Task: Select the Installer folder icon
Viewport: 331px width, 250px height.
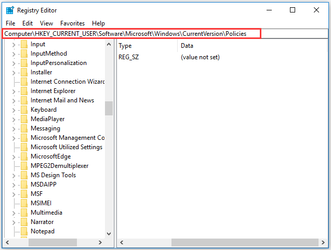Action: click(24, 72)
